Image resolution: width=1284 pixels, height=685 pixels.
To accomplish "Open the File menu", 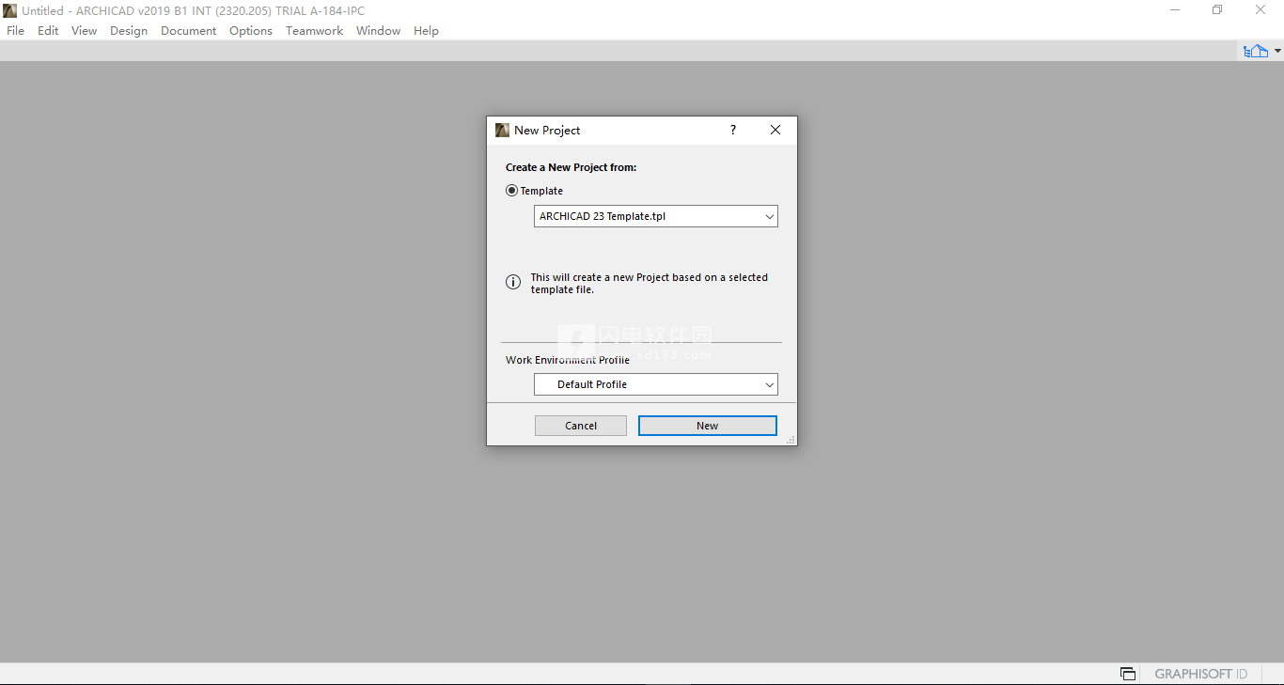I will pos(15,30).
